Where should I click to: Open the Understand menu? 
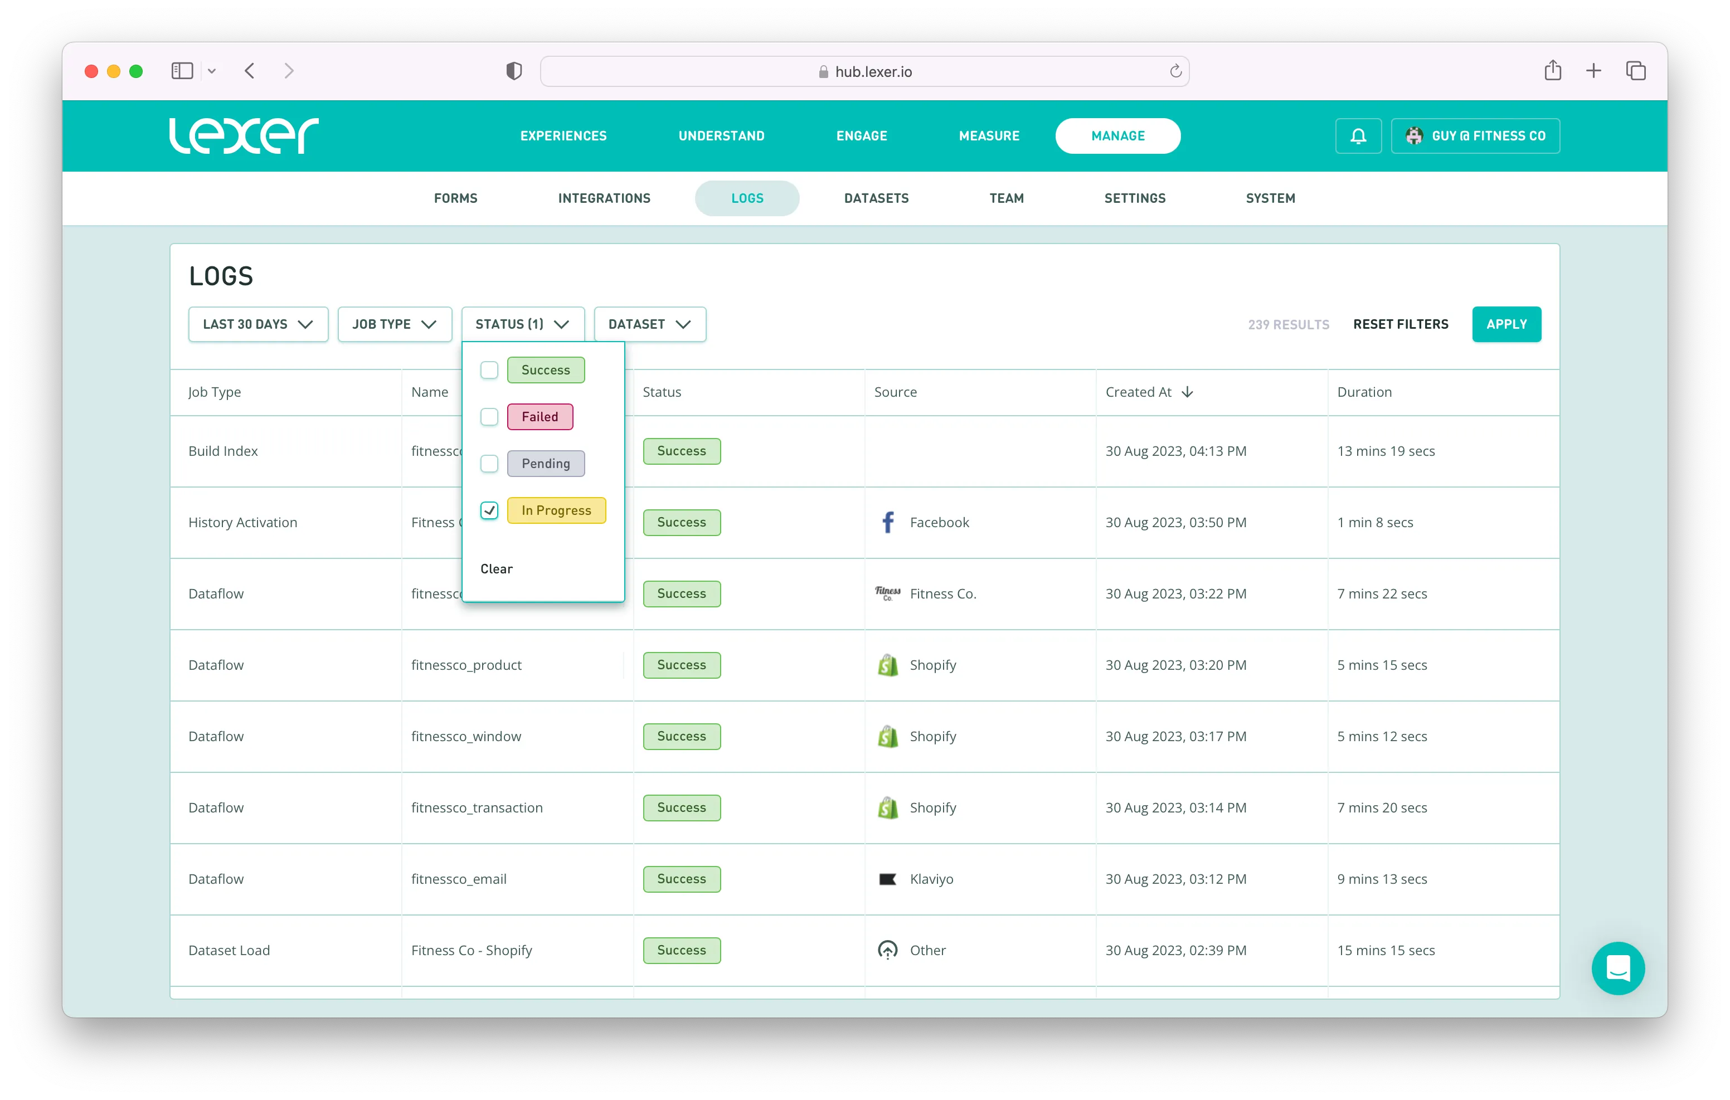(721, 136)
